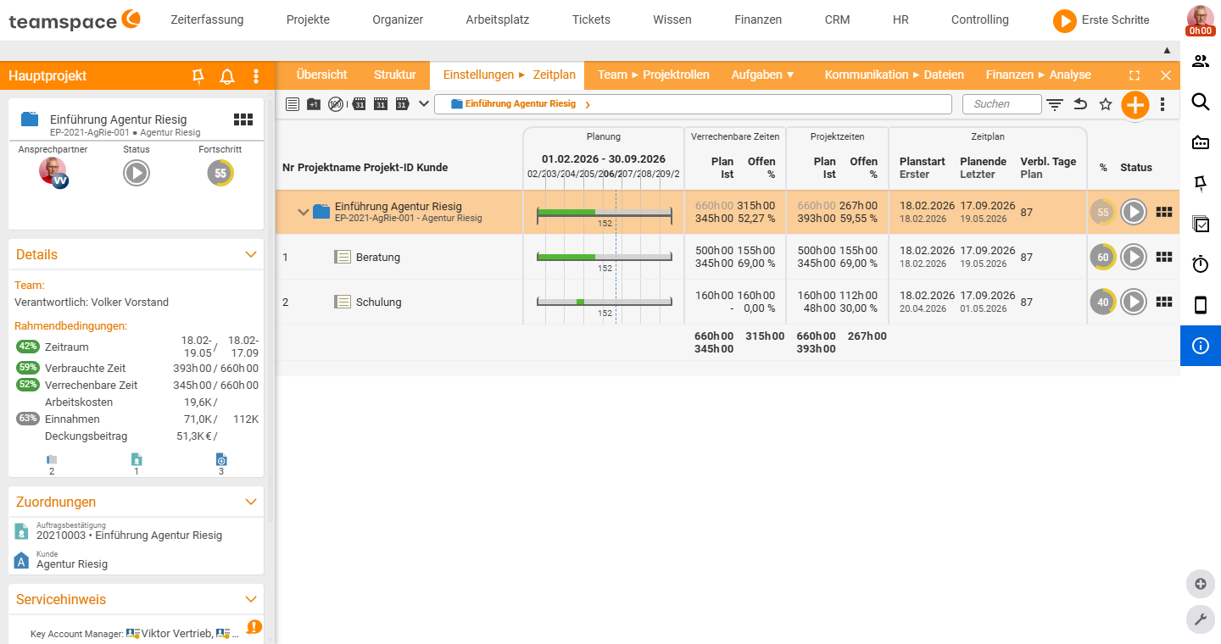
Task: Click the teamspace logo
Action: (x=75, y=20)
